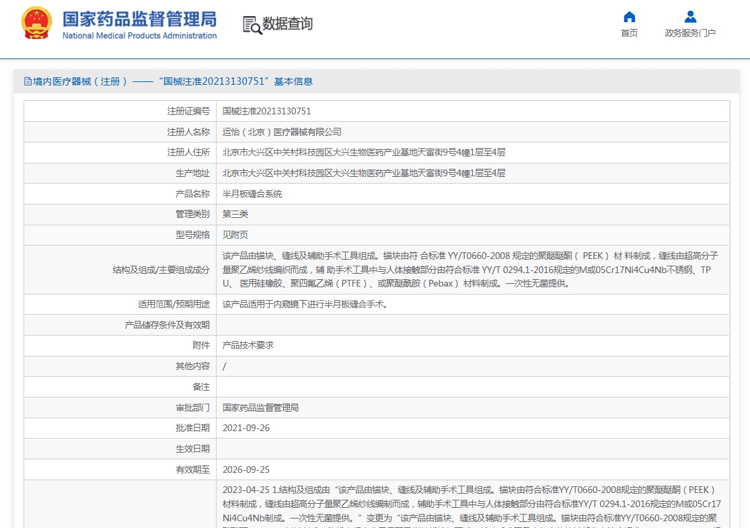Click the 注册人名称 row label
The height and width of the screenshot is (528, 750).
pos(188,132)
